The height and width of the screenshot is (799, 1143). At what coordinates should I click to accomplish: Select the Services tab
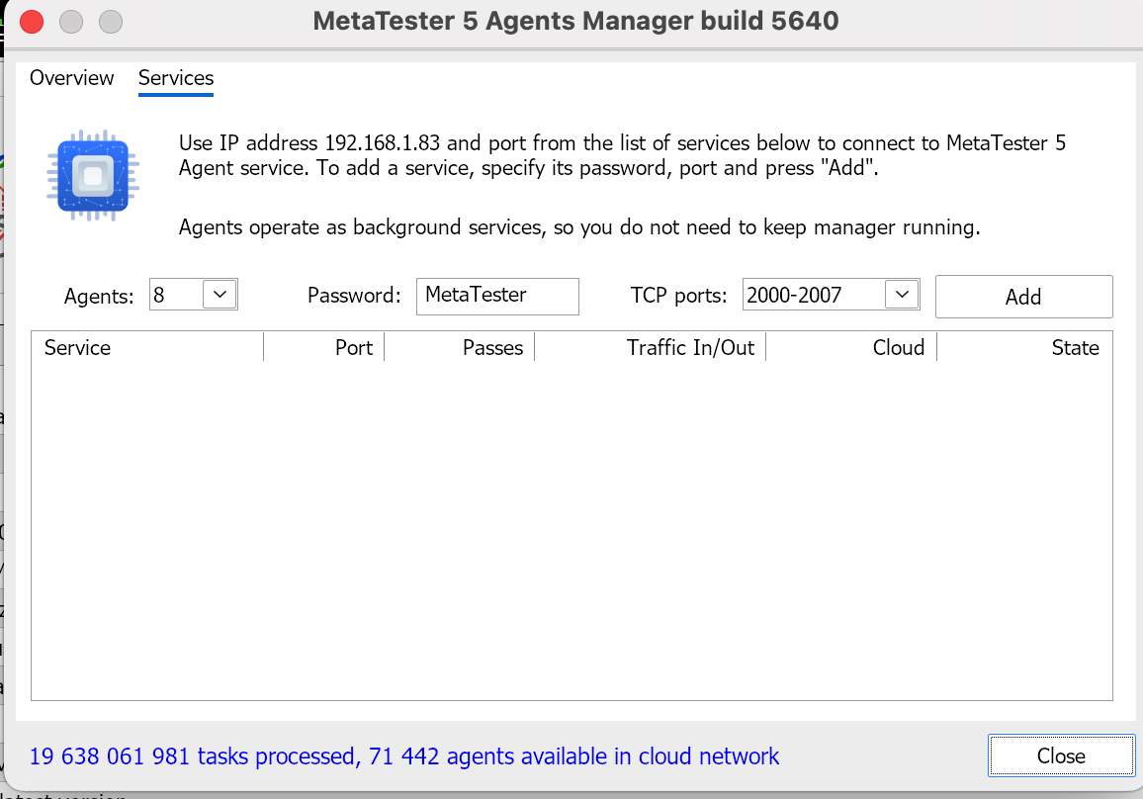pyautogui.click(x=176, y=78)
